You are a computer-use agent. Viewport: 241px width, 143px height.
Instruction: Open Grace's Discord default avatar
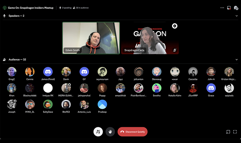click(211, 88)
